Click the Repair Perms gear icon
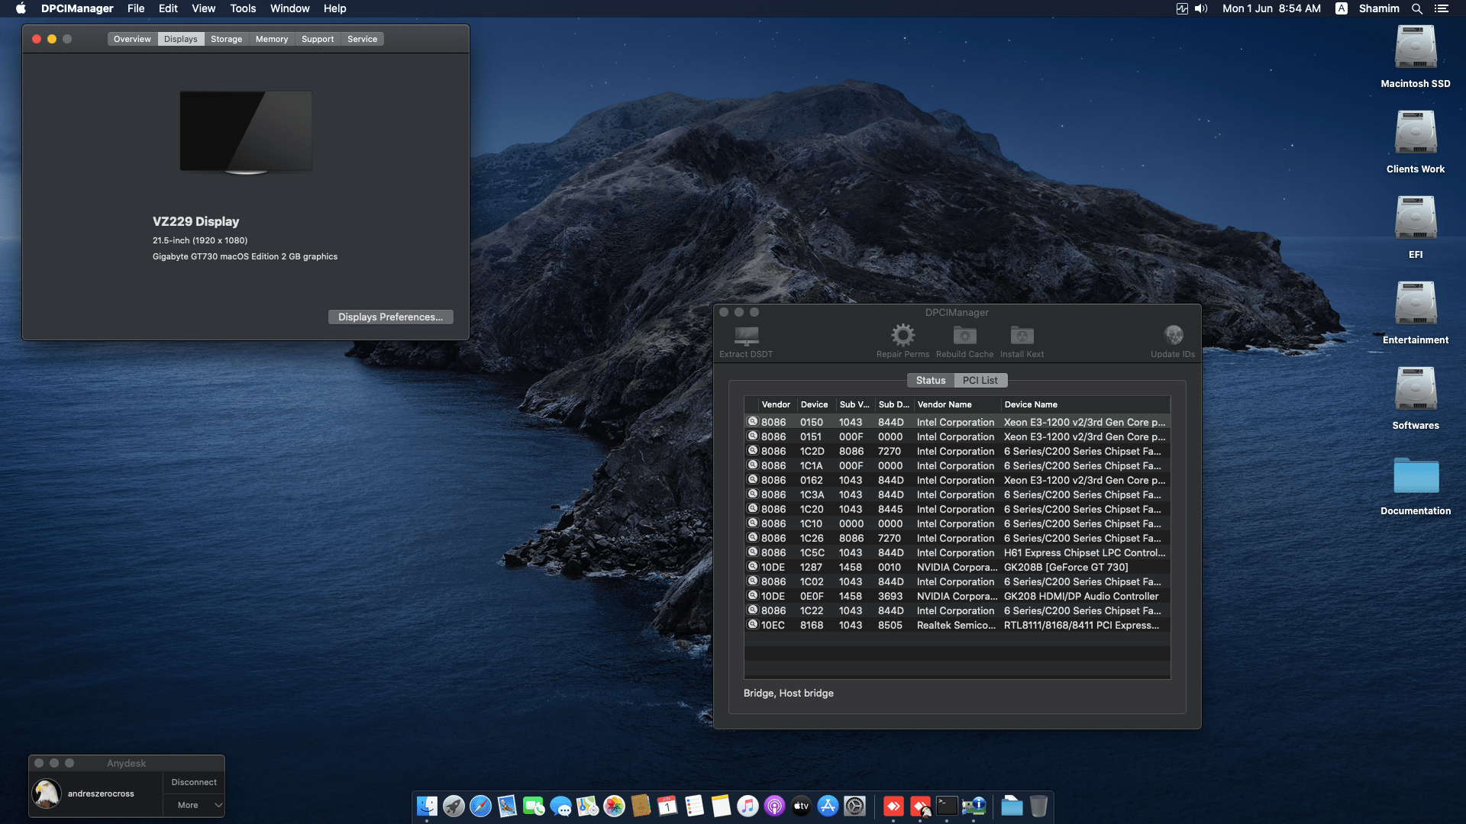 pos(903,335)
